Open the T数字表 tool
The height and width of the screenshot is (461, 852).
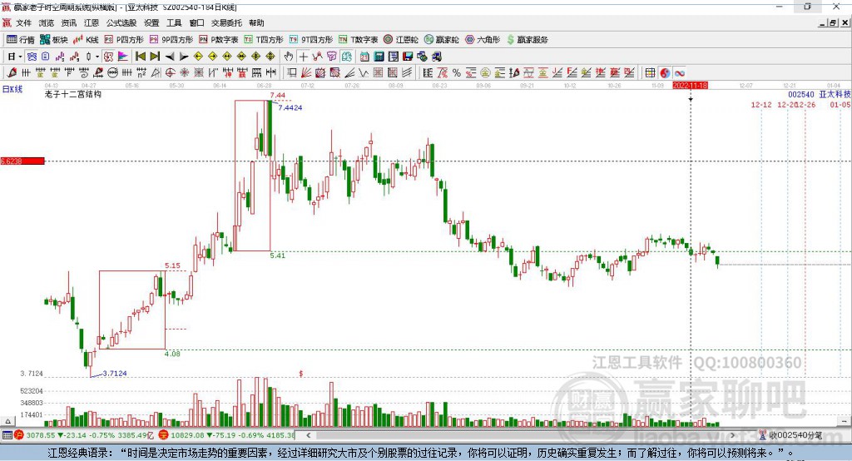[x=358, y=40]
